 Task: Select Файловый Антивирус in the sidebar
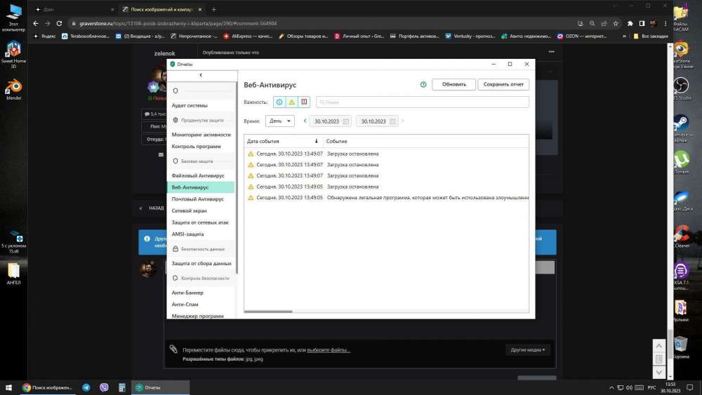click(x=197, y=175)
